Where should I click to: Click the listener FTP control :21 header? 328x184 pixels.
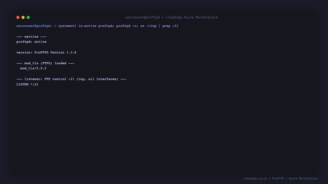71,79
